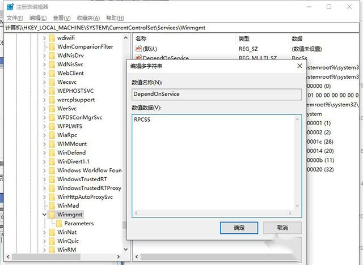Click the Registry Editor app icon in title bar
The width and height of the screenshot is (363, 265).
(x=10, y=7)
